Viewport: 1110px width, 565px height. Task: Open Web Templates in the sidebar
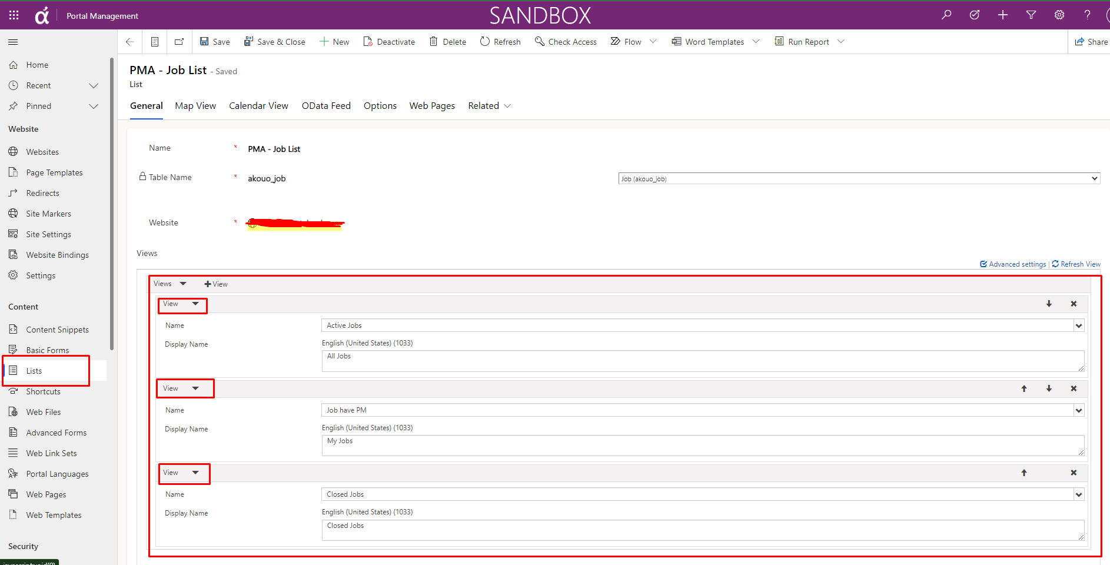pos(54,514)
